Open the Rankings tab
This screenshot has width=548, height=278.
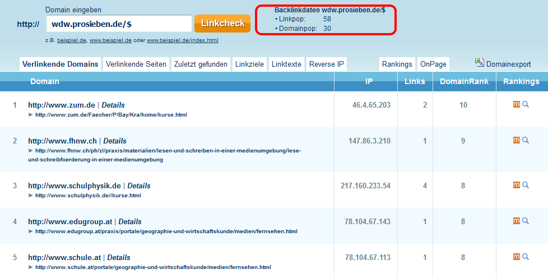click(x=397, y=64)
